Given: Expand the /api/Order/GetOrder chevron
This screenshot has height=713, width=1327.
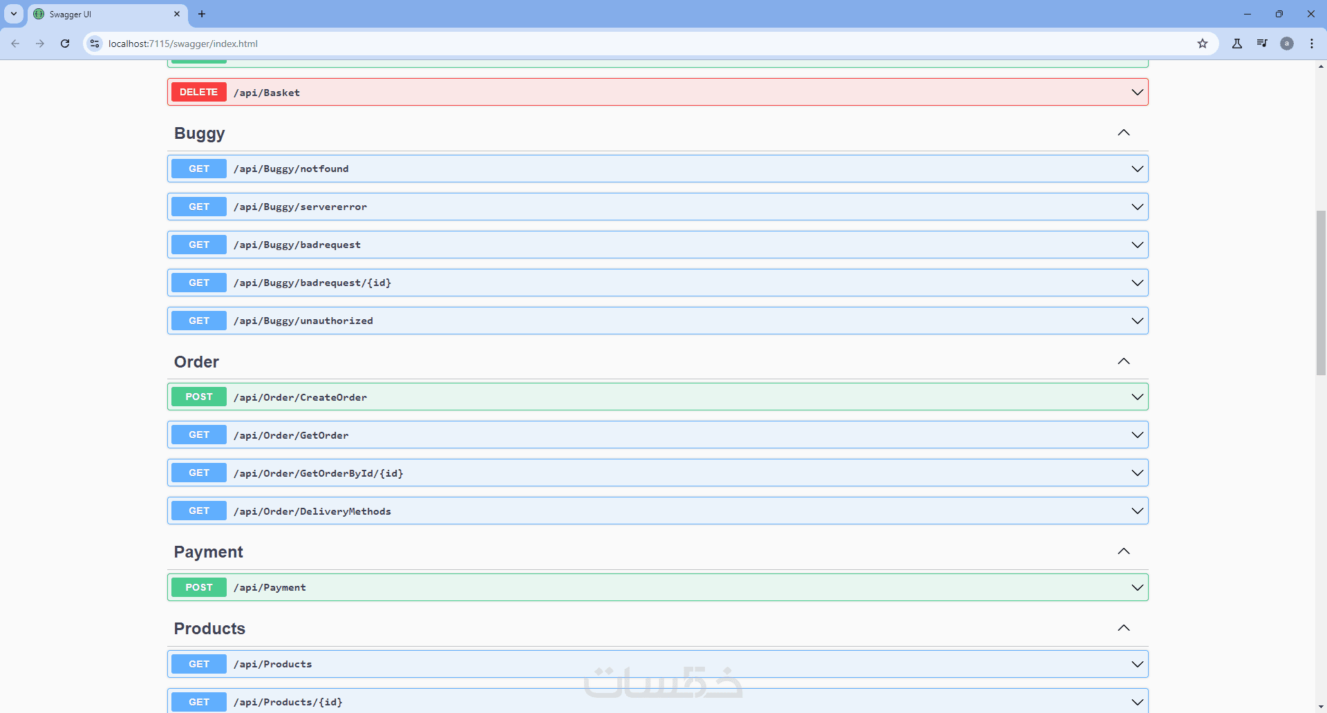Looking at the screenshot, I should click(x=1138, y=435).
